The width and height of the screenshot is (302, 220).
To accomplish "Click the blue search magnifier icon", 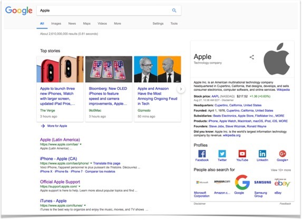I will pyautogui.click(x=174, y=11).
